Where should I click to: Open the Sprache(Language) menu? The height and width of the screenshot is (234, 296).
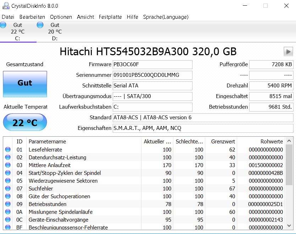(166, 17)
